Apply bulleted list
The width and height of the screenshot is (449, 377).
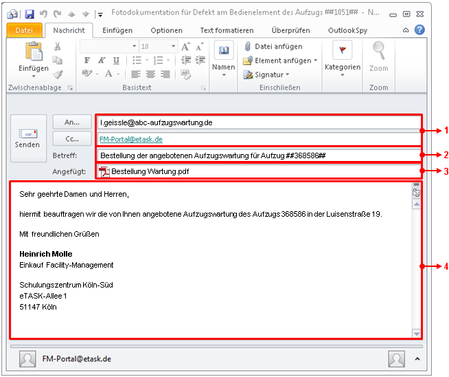[137, 61]
